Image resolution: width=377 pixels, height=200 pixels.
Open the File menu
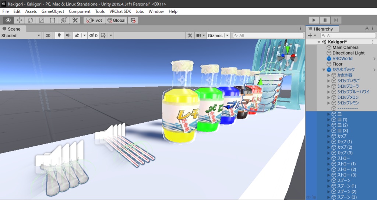tap(6, 11)
